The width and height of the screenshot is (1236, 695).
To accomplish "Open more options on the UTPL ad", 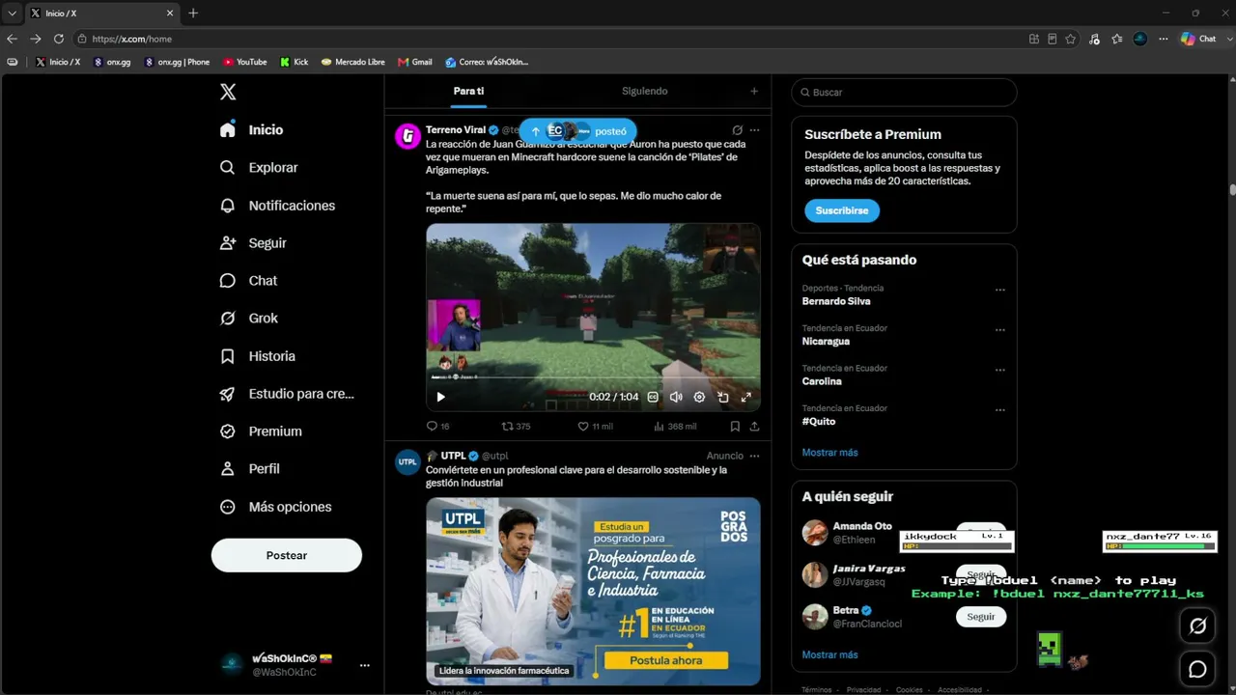I will [754, 456].
